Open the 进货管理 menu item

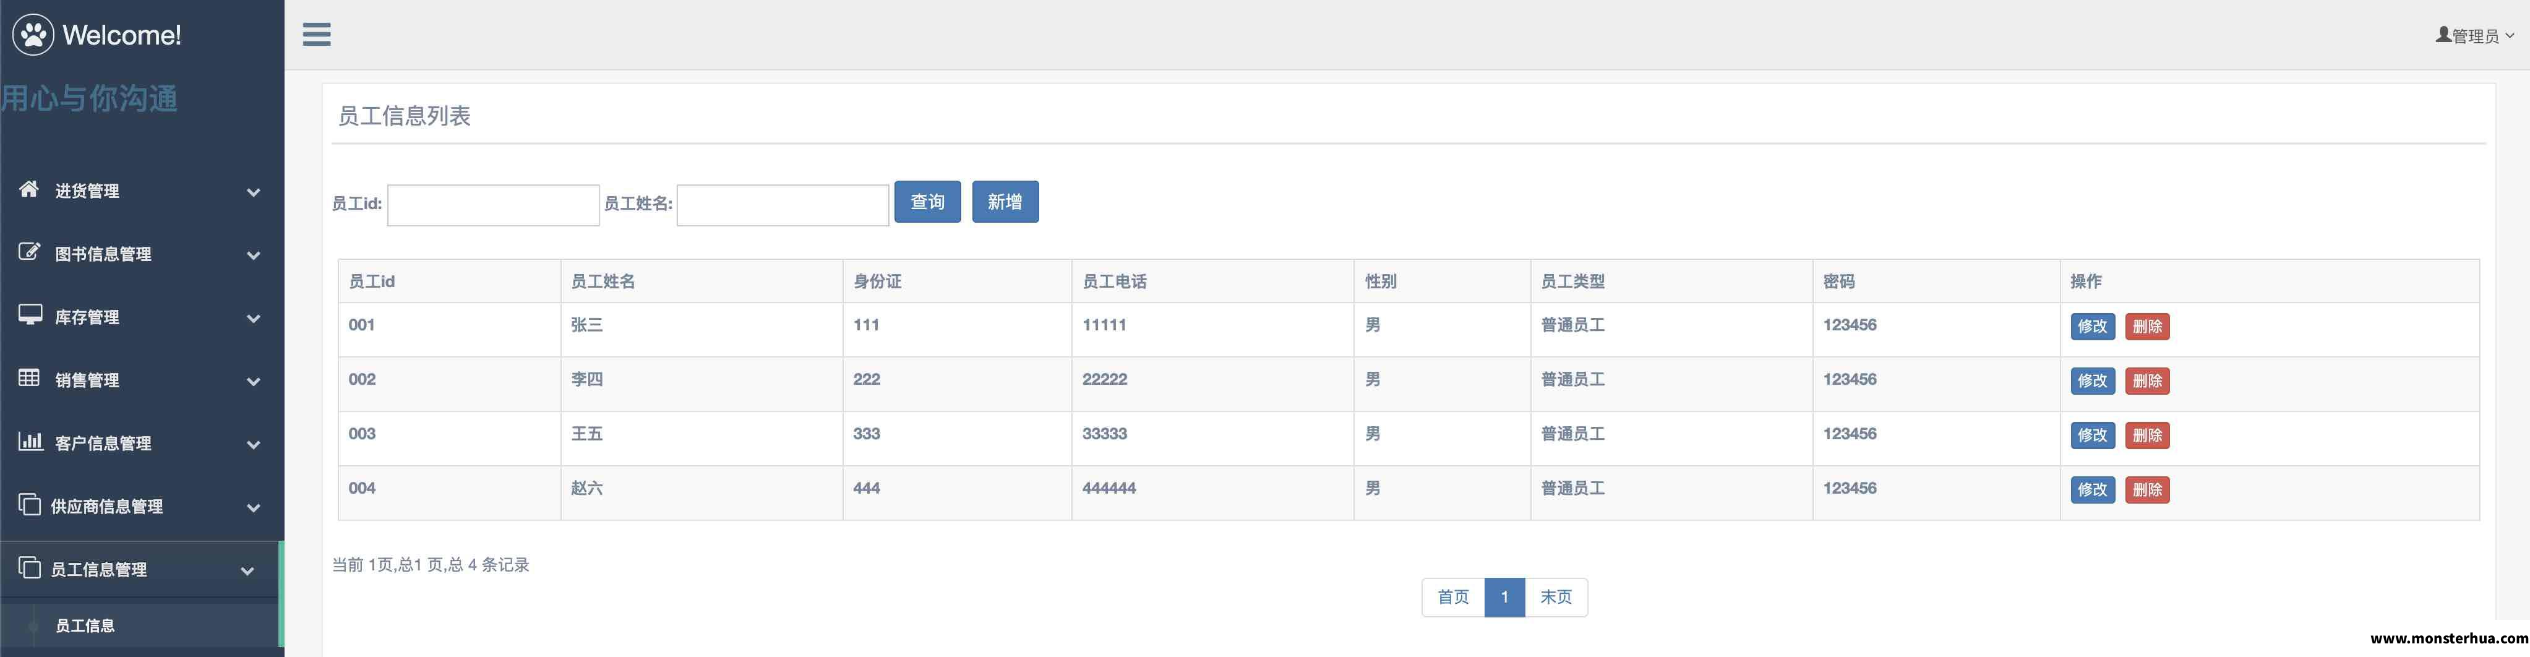(x=142, y=191)
